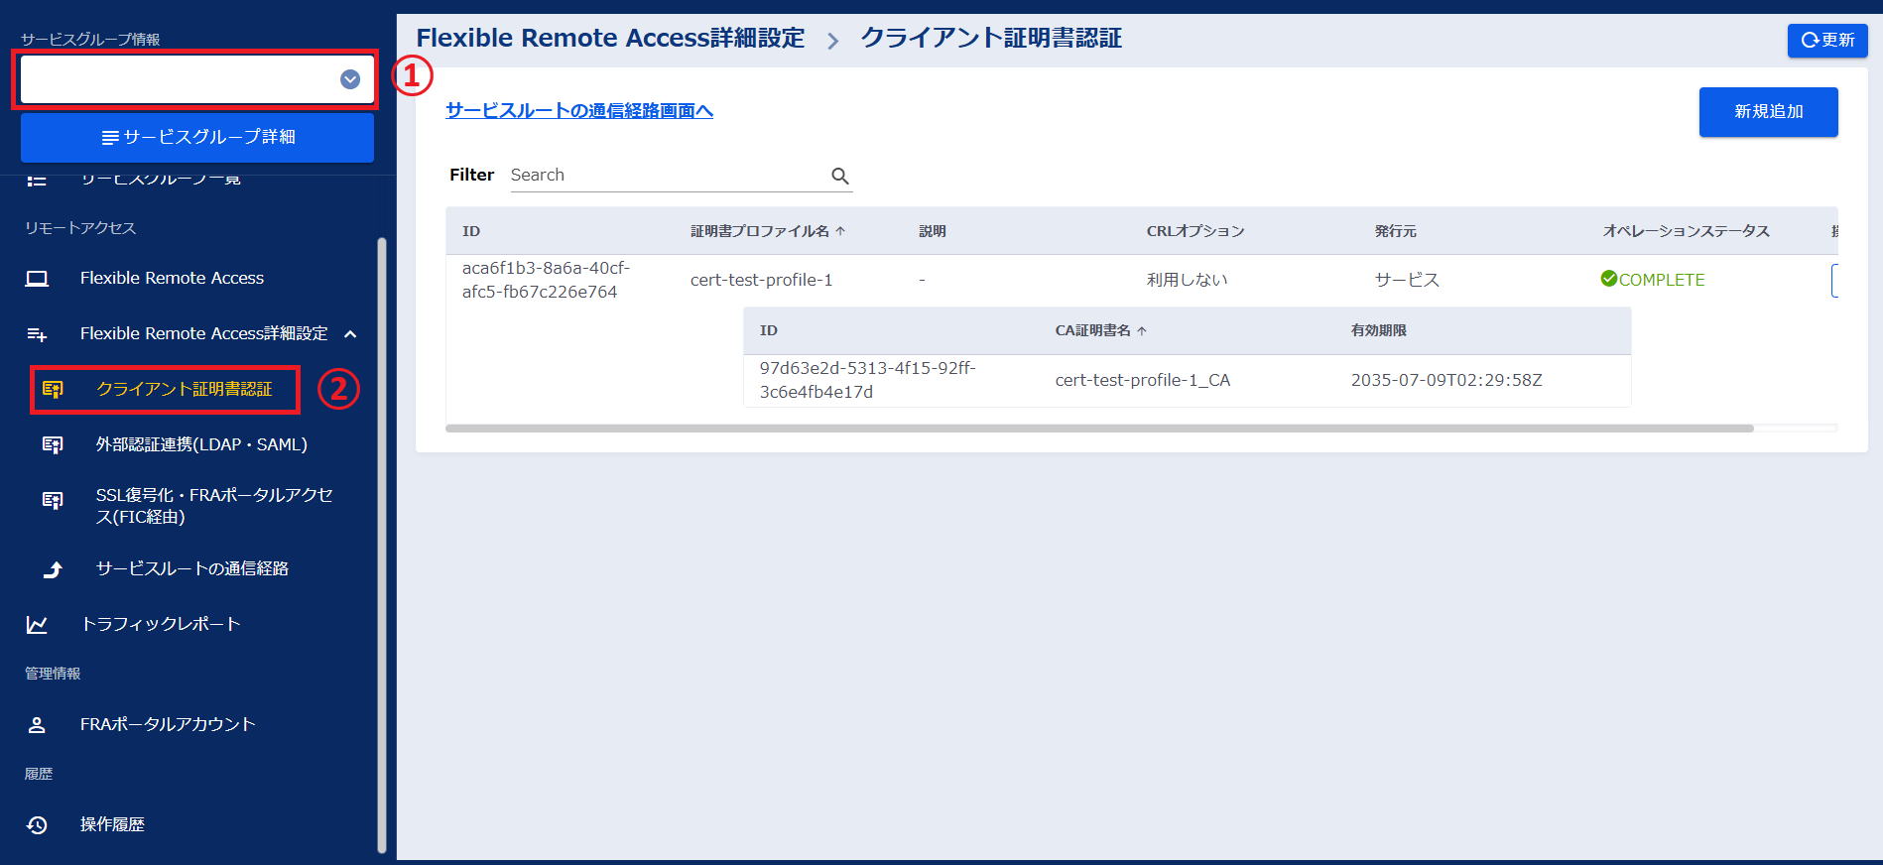This screenshot has height=865, width=1883.
Task: Click the 発行元 column header
Action: point(1396,231)
